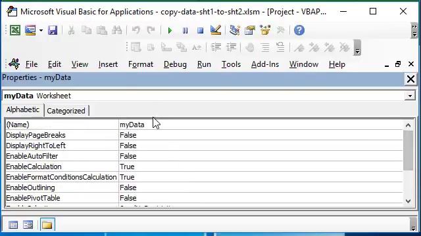Open the myData Worksheet object dropdown

pyautogui.click(x=410, y=96)
